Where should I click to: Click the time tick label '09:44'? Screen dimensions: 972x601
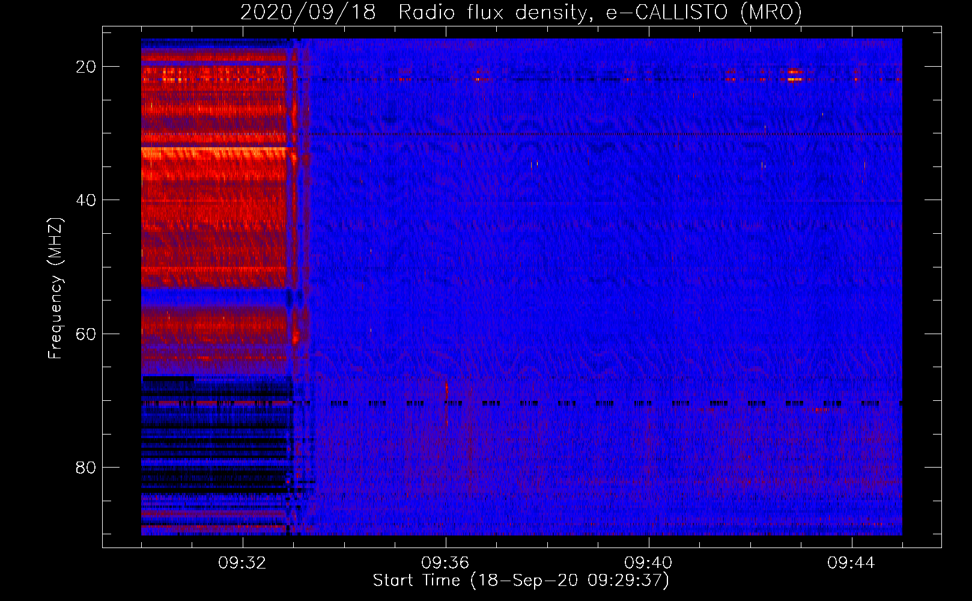(851, 563)
